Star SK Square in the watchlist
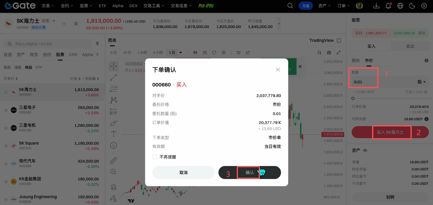 pos(6,146)
